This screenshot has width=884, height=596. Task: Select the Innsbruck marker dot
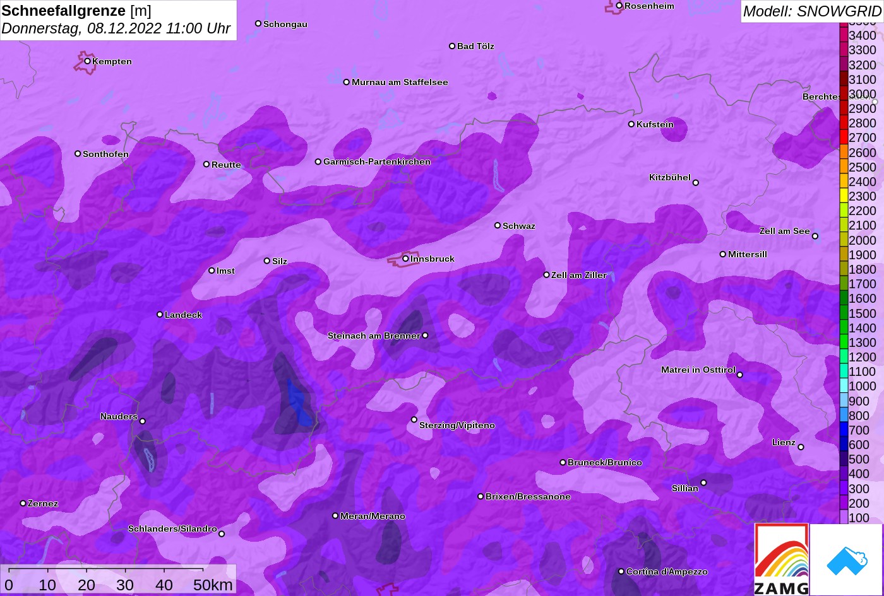click(x=405, y=259)
